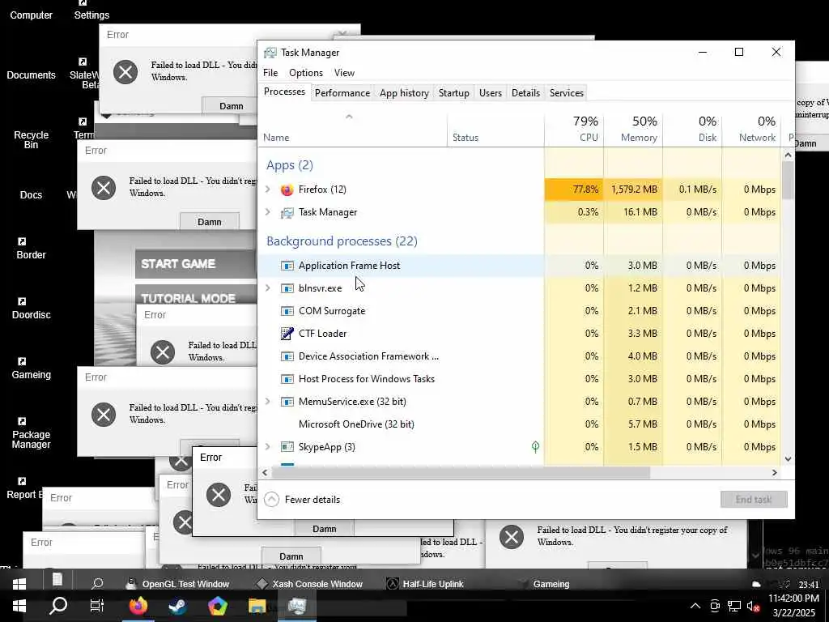Expand the blnsvr.exe process entry
Image resolution: width=829 pixels, height=622 pixels.
point(267,288)
